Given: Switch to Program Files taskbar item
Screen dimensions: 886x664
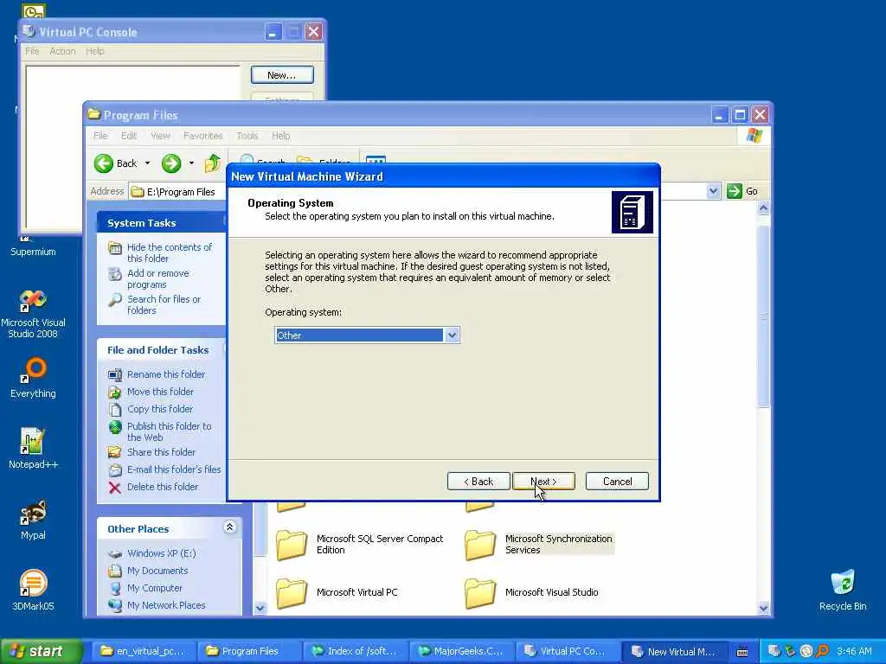Looking at the screenshot, I should 249,651.
